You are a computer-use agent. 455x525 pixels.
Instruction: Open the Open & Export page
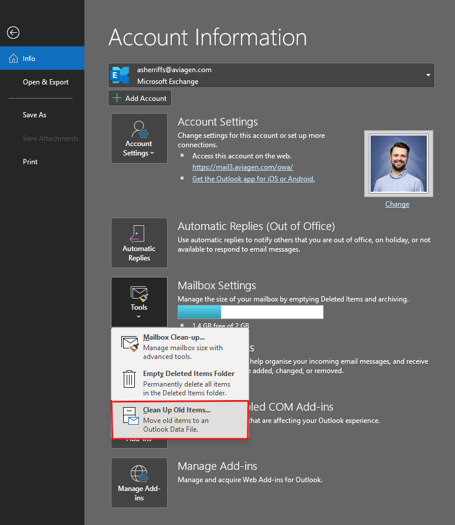(x=45, y=82)
